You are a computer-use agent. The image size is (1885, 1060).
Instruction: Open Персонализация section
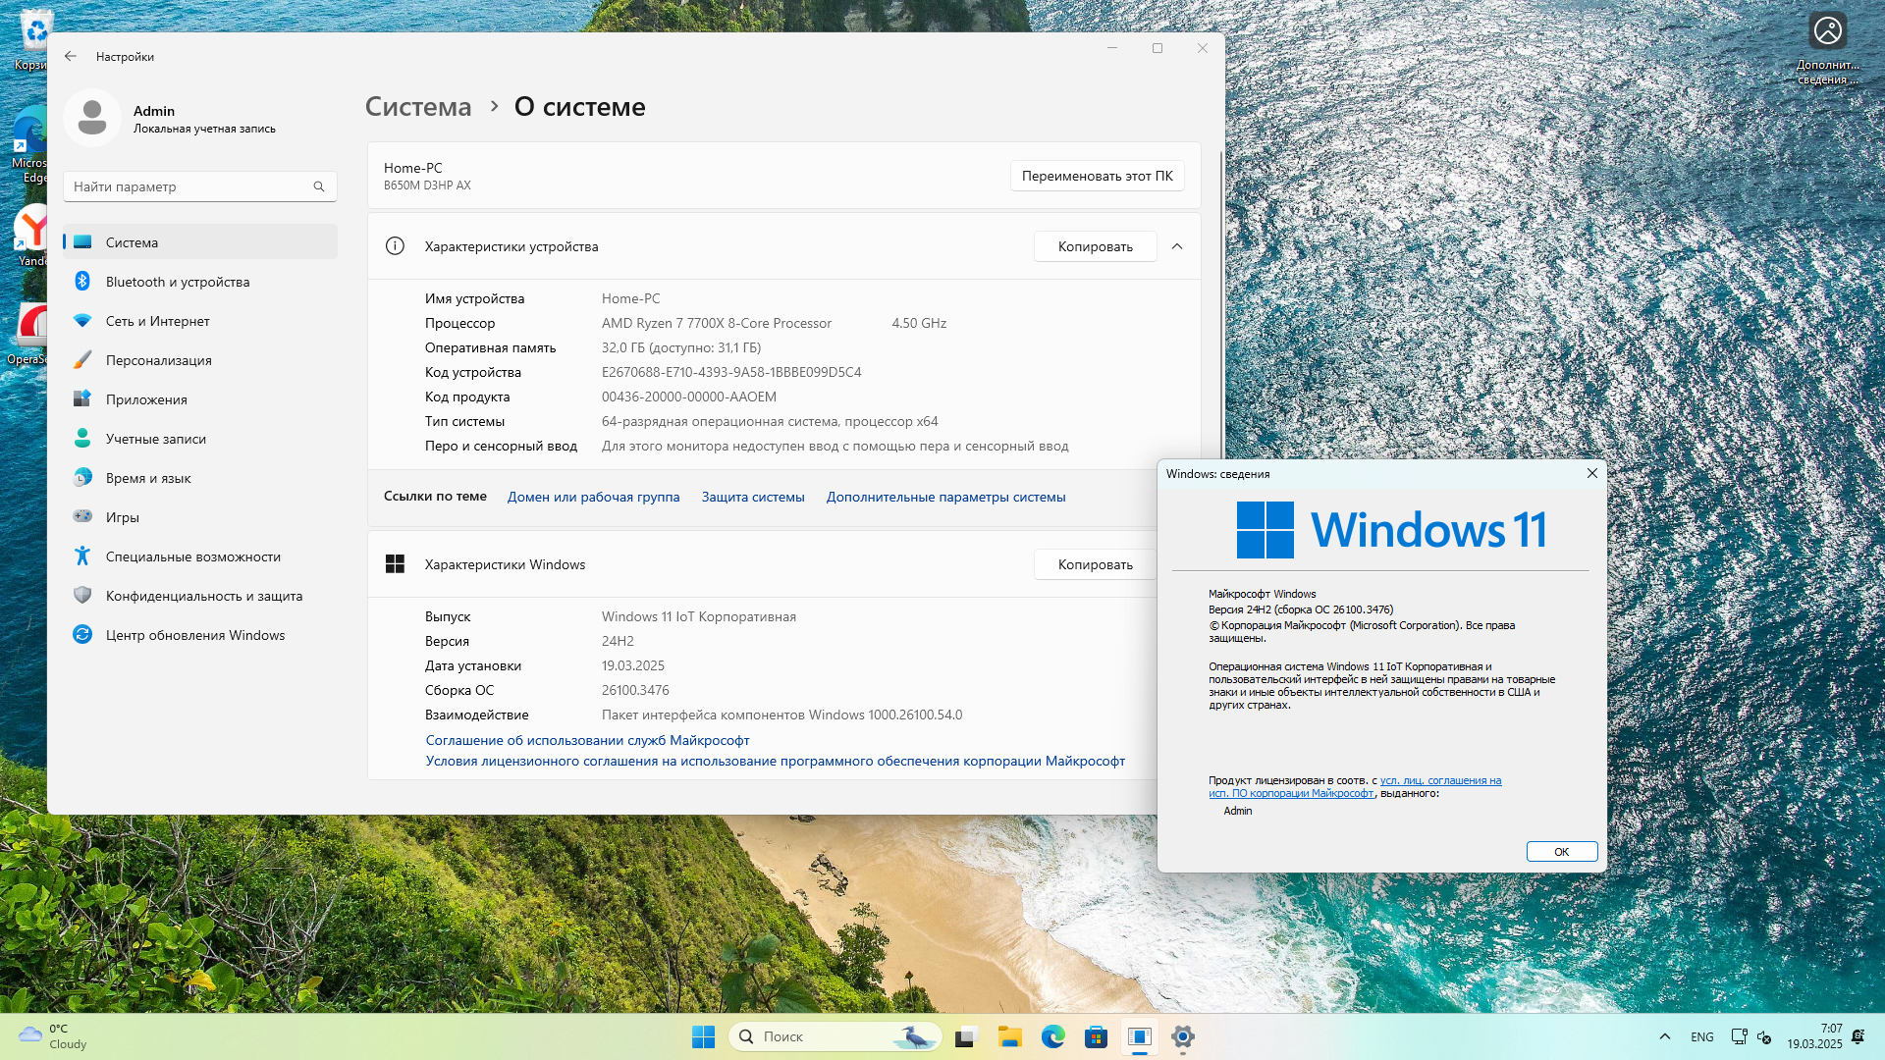158,360
